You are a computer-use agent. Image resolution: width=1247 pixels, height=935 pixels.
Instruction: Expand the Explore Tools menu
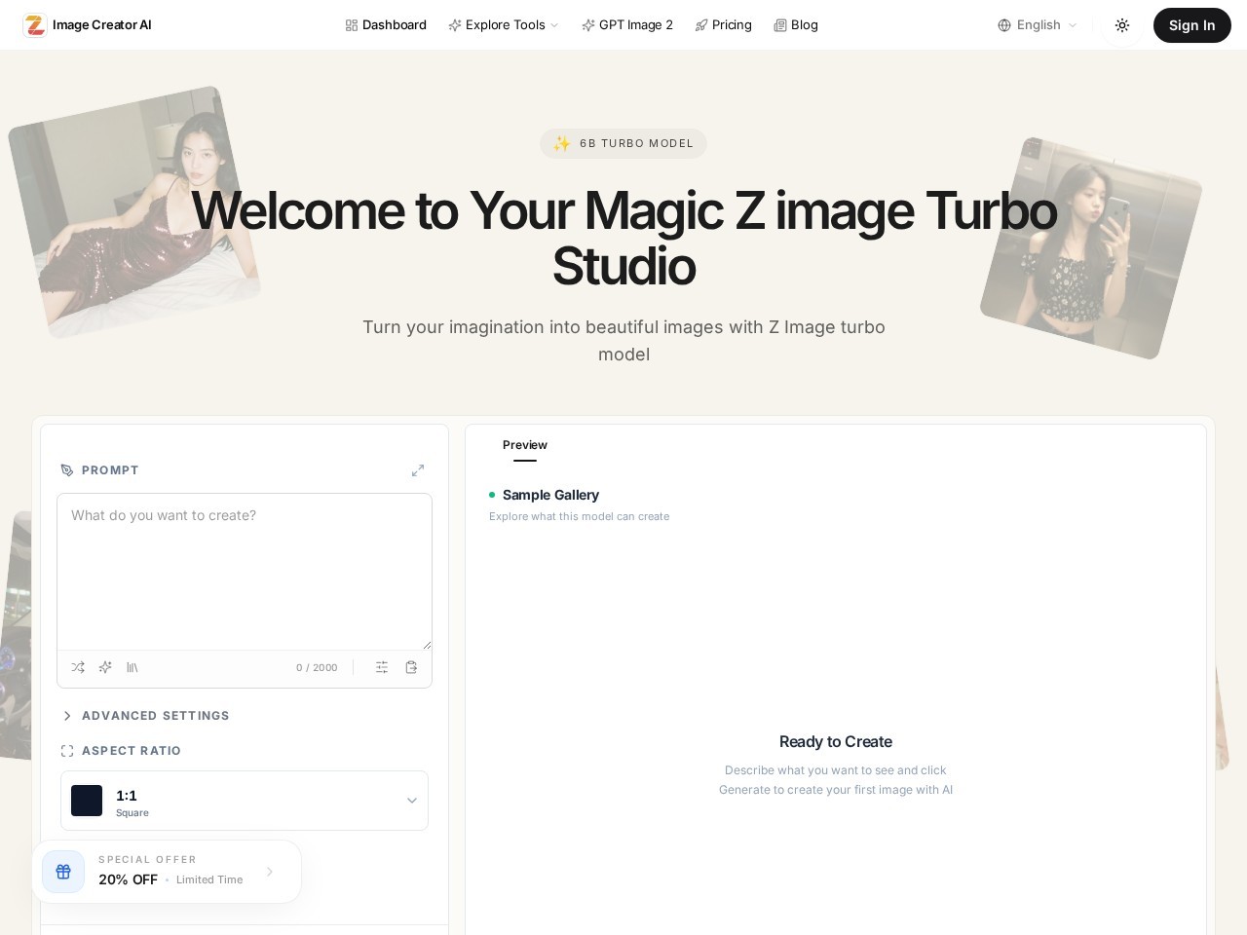pyautogui.click(x=504, y=25)
